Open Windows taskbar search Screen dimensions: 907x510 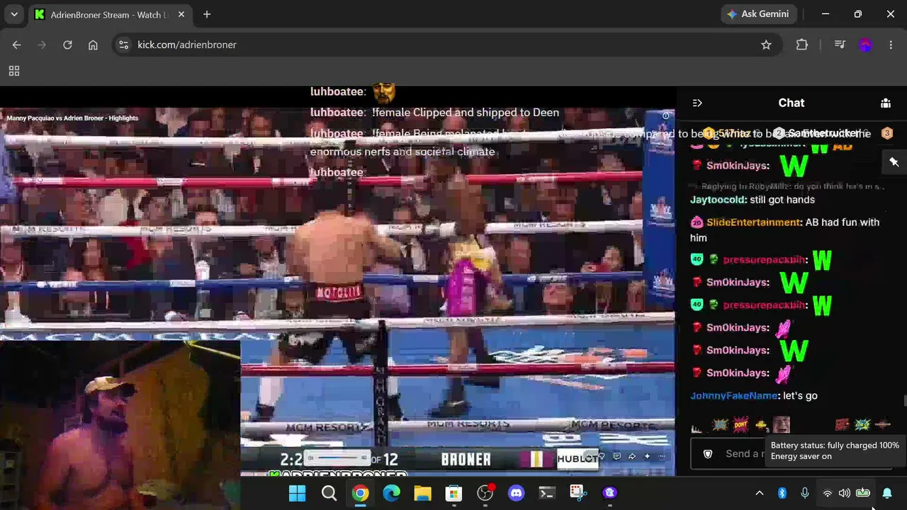(x=329, y=493)
